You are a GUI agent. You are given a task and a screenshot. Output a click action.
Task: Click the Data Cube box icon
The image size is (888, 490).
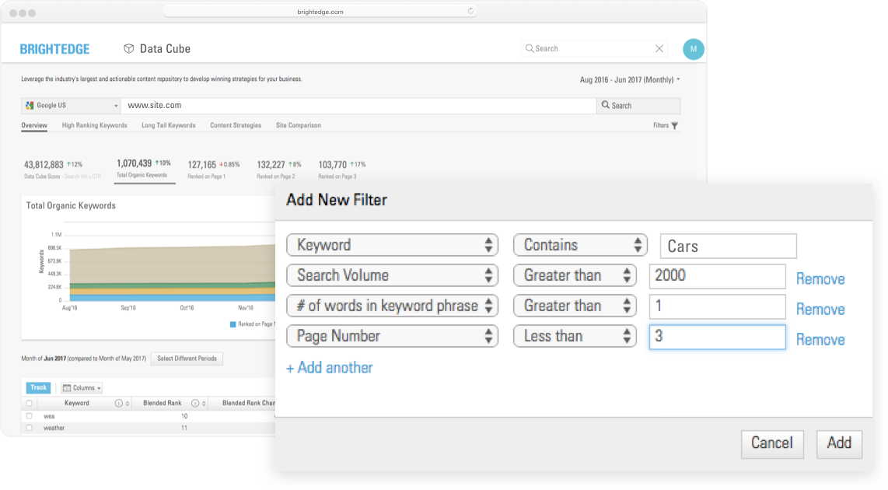pyautogui.click(x=129, y=48)
